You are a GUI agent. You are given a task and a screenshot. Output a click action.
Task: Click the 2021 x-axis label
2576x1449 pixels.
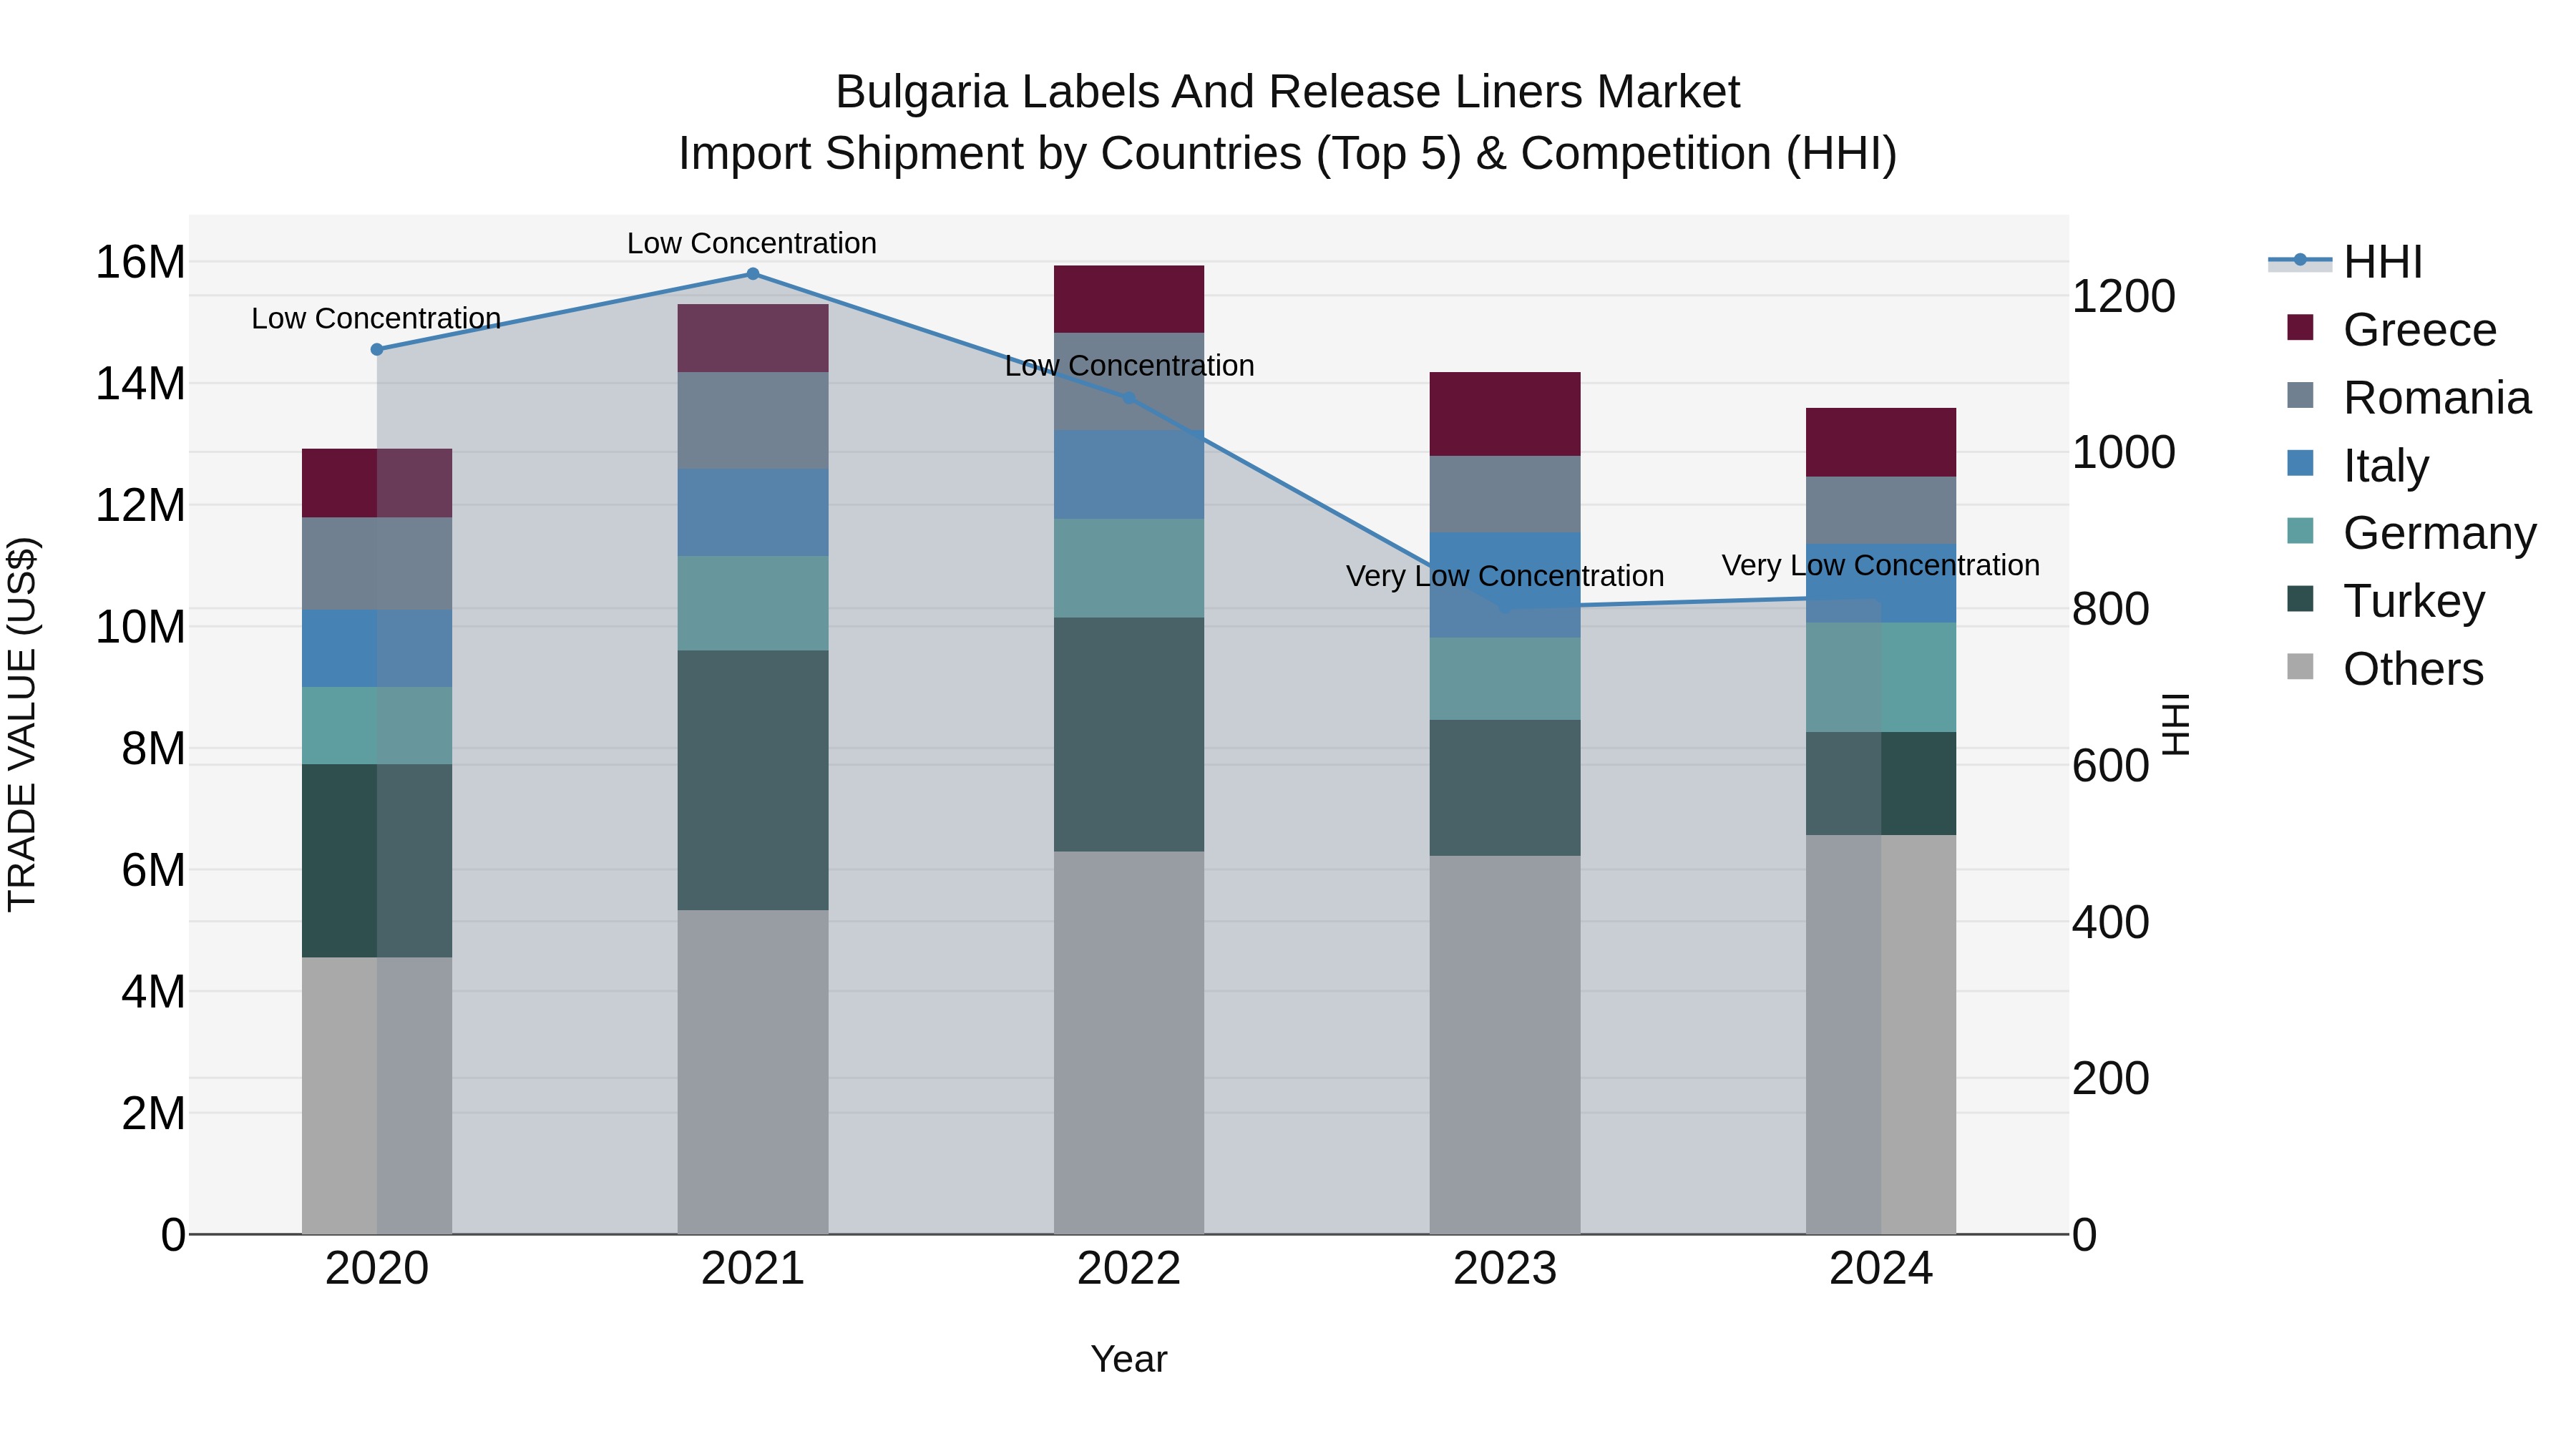[753, 1269]
